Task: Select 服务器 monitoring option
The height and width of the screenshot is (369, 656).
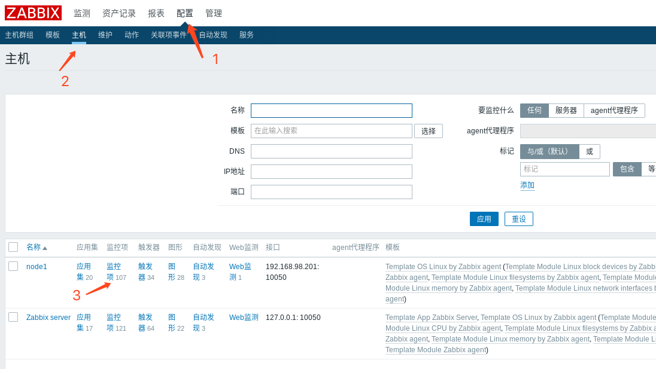Action: click(x=566, y=111)
